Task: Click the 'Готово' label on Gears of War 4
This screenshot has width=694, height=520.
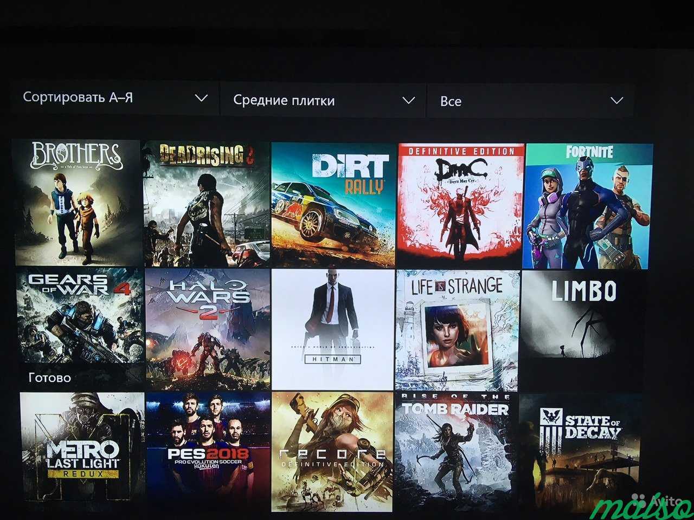Action: click(x=49, y=378)
